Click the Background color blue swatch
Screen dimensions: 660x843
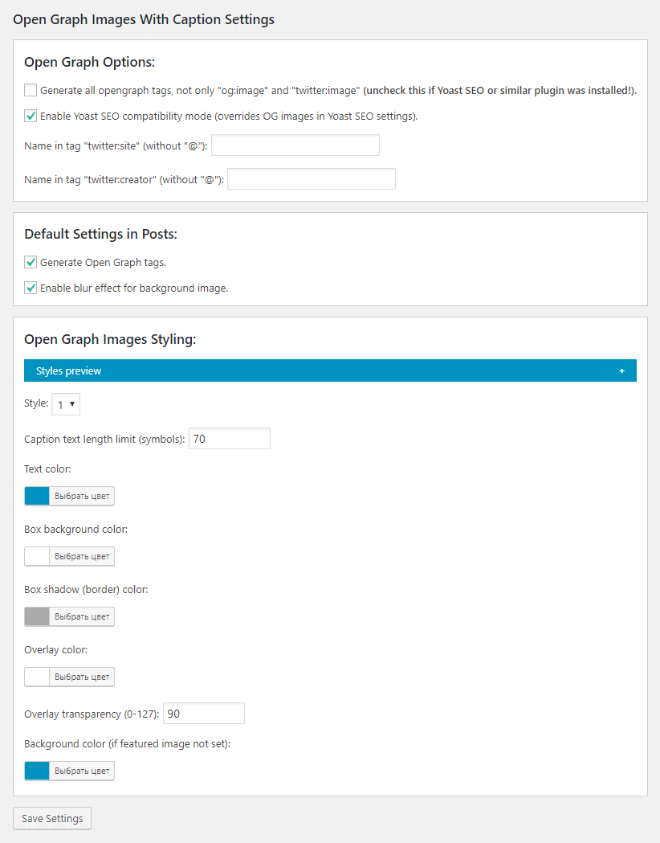38,771
